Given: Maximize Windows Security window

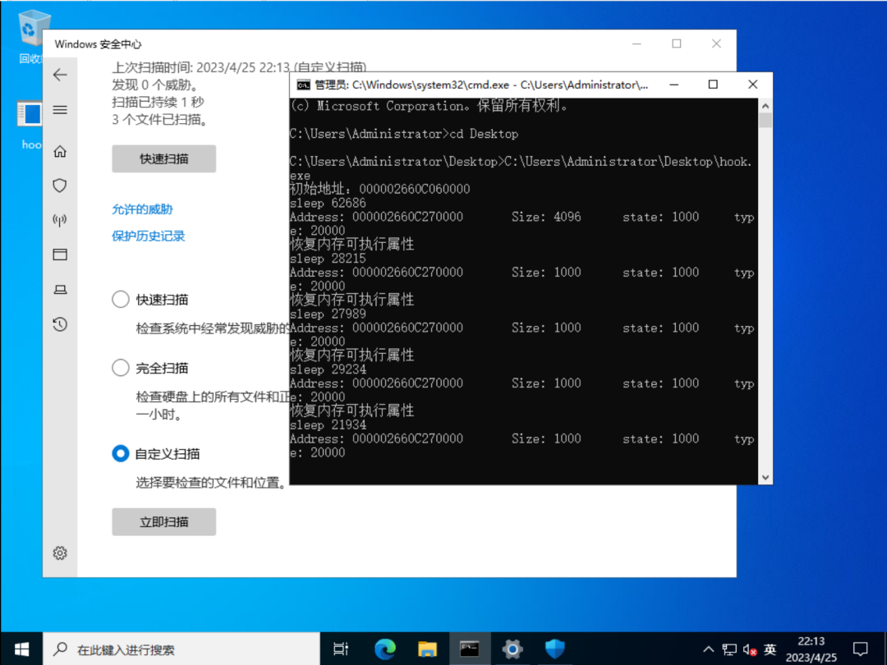Looking at the screenshot, I should tap(677, 44).
